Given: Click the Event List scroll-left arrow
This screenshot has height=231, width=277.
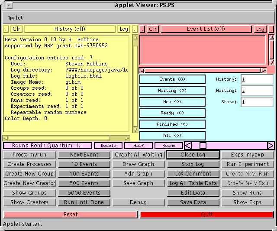Looking at the screenshot, I should [142, 70].
